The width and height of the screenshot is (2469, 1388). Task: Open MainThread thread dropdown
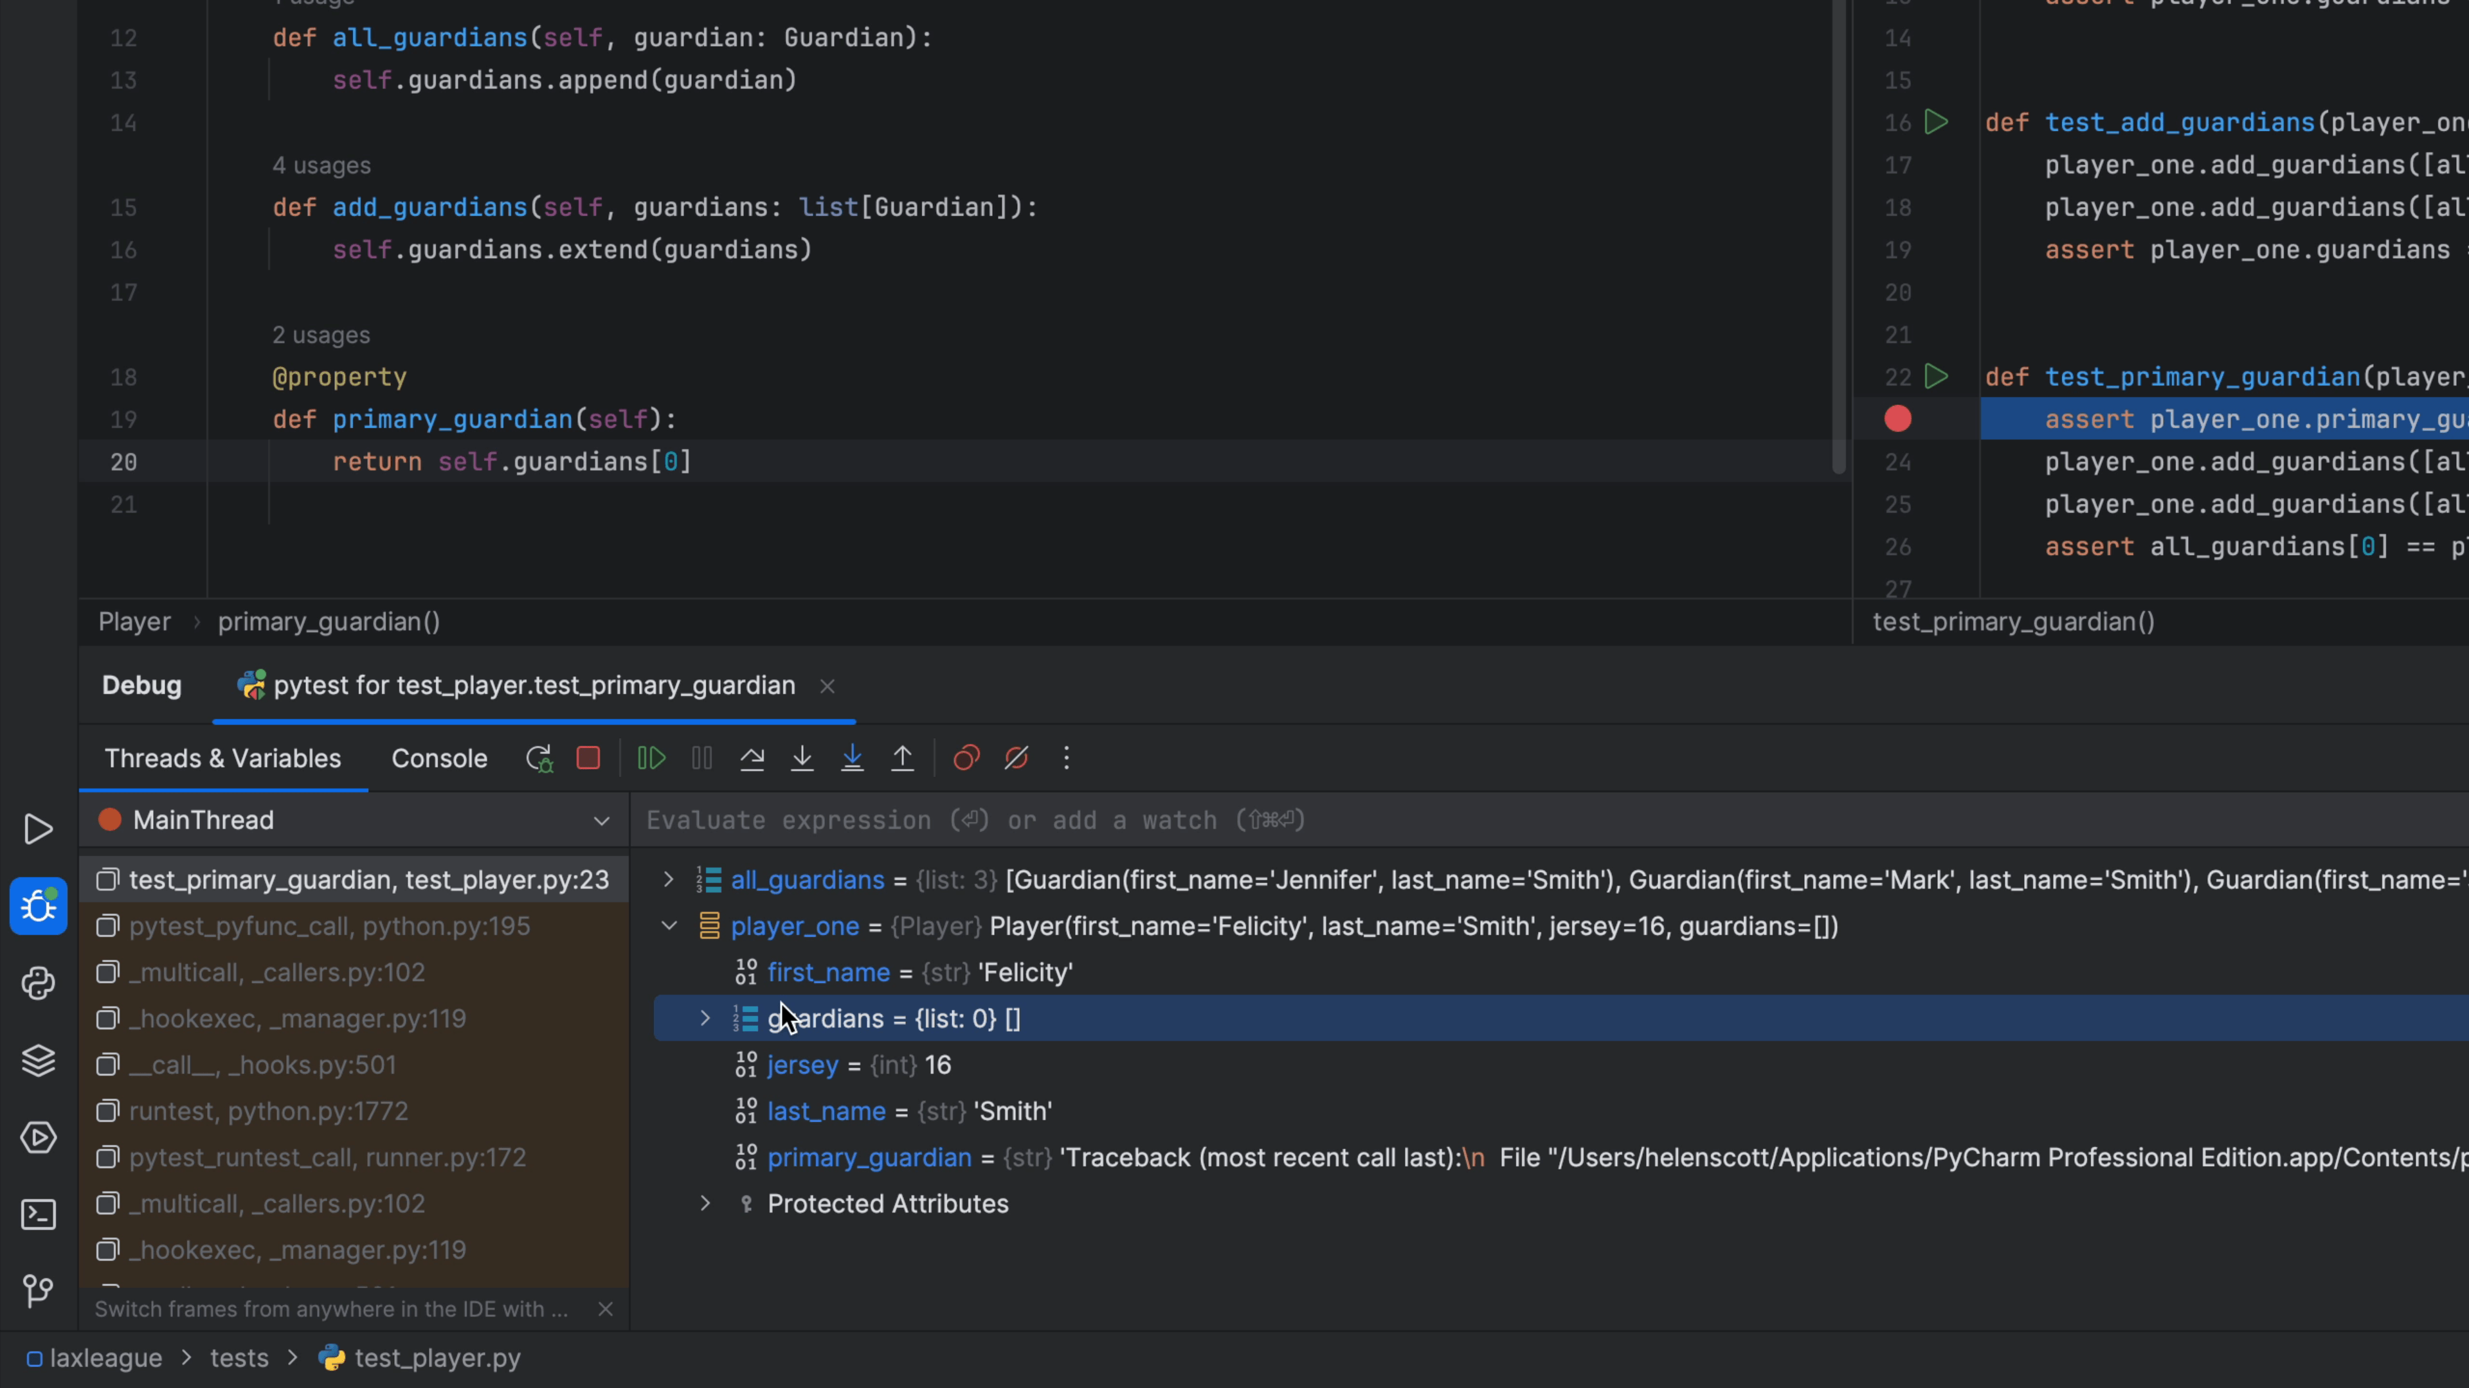point(601,821)
